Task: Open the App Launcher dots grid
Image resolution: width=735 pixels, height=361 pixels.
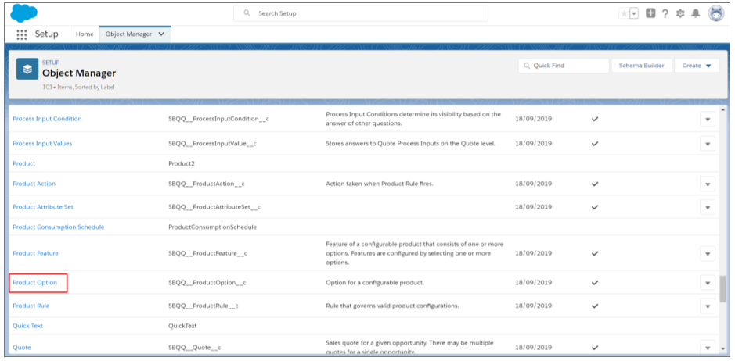Action: tap(22, 34)
